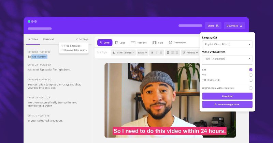Viewport: 273px width, 143px height.
Task: Enable Remove filler words checkbox
Action: (x=62, y=50)
